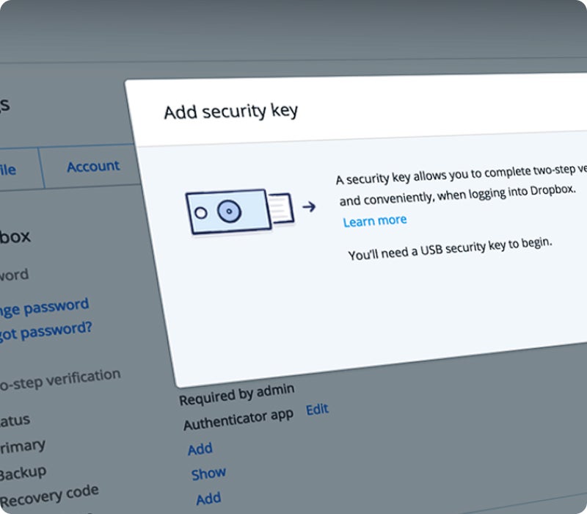The width and height of the screenshot is (587, 514).
Task: Click the Backup row label
Action: [22, 472]
